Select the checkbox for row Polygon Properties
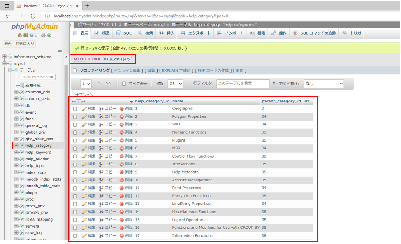401x244 pixels. [75, 116]
